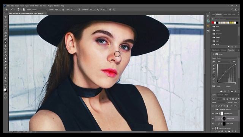The image size is (243, 137).
Task: Select draw curve pencil icon
Action: coord(213,79)
